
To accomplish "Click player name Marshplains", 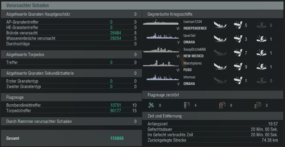I will tap(193, 63).
